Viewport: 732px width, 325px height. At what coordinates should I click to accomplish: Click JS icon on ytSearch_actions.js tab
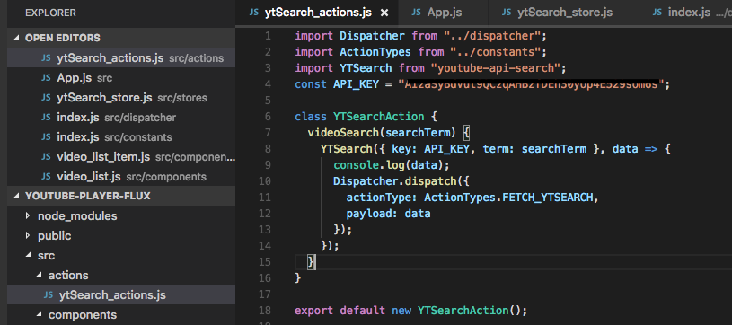254,13
